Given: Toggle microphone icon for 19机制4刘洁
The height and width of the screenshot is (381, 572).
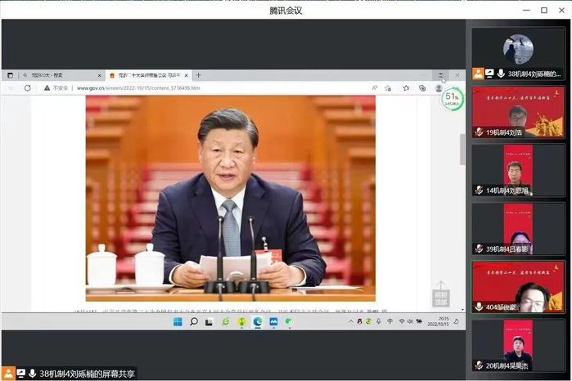Looking at the screenshot, I should click(x=480, y=132).
